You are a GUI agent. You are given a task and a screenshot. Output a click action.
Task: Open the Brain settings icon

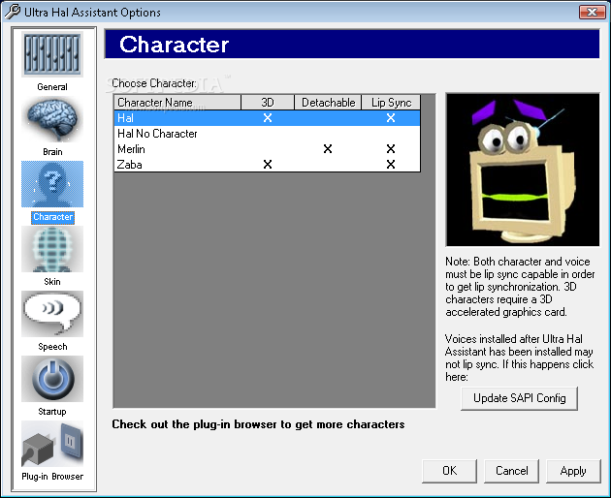[52, 119]
